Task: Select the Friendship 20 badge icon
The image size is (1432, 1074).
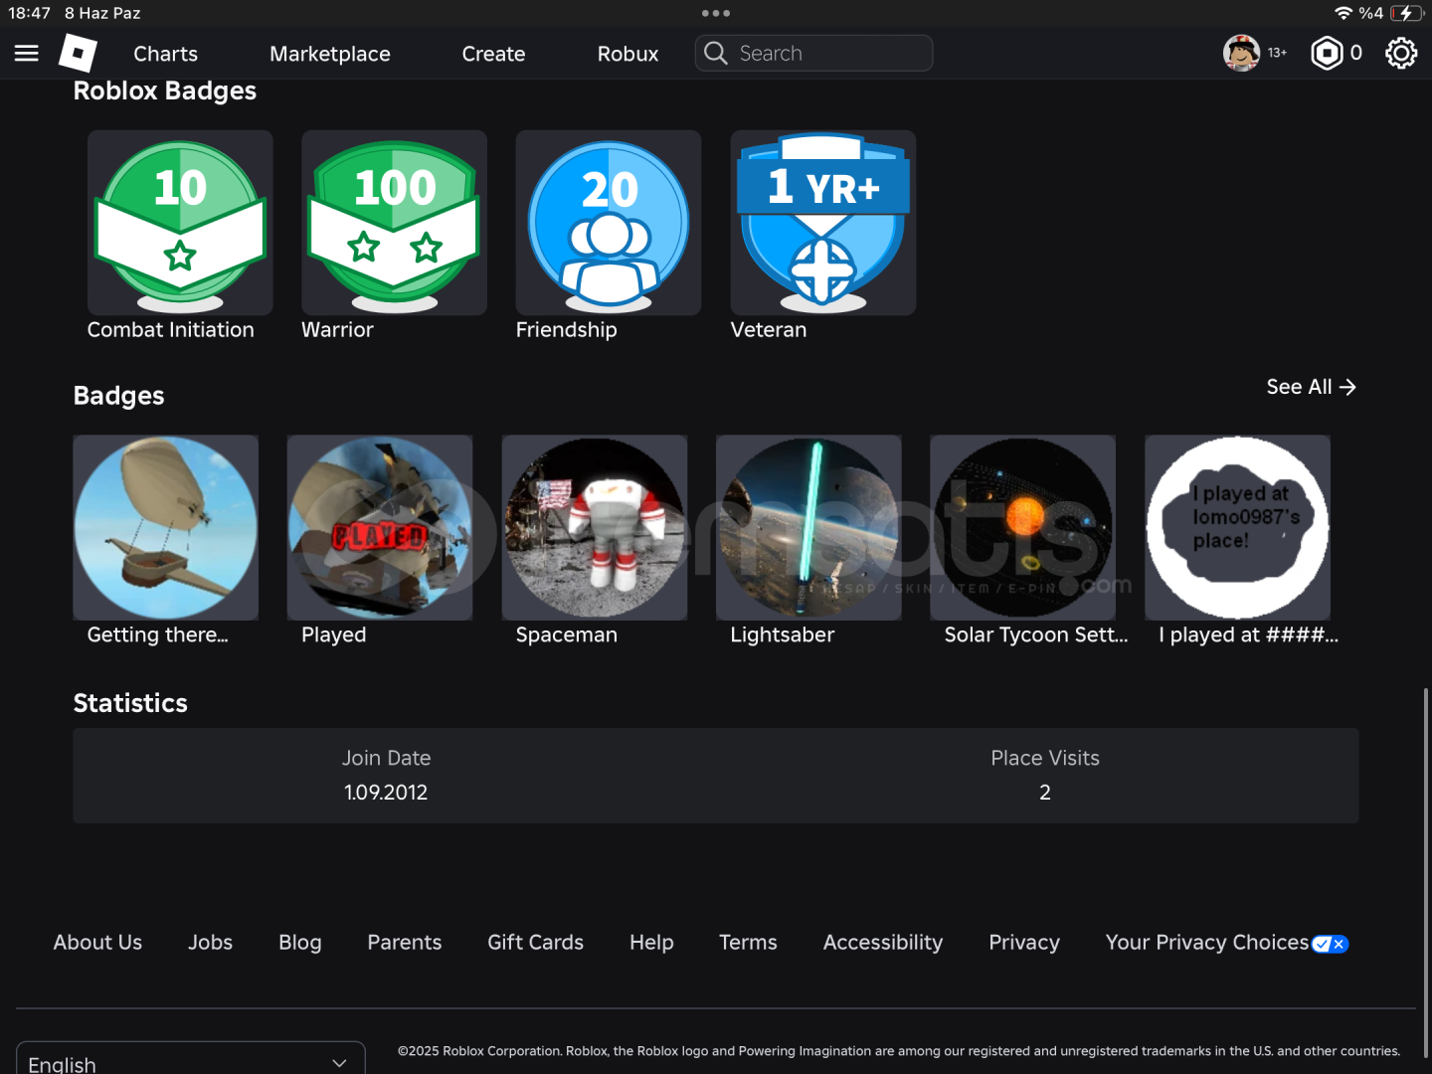Action: click(x=609, y=223)
